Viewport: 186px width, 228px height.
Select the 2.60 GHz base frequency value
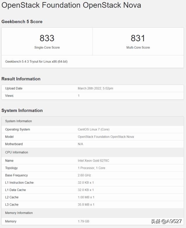coord(84,175)
